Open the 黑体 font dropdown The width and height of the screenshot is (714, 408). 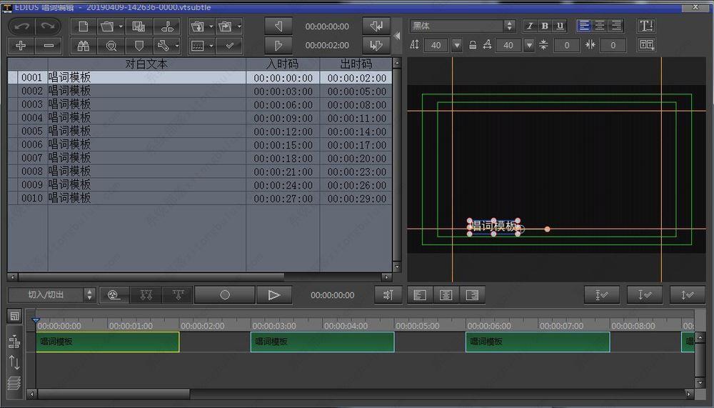(510, 26)
